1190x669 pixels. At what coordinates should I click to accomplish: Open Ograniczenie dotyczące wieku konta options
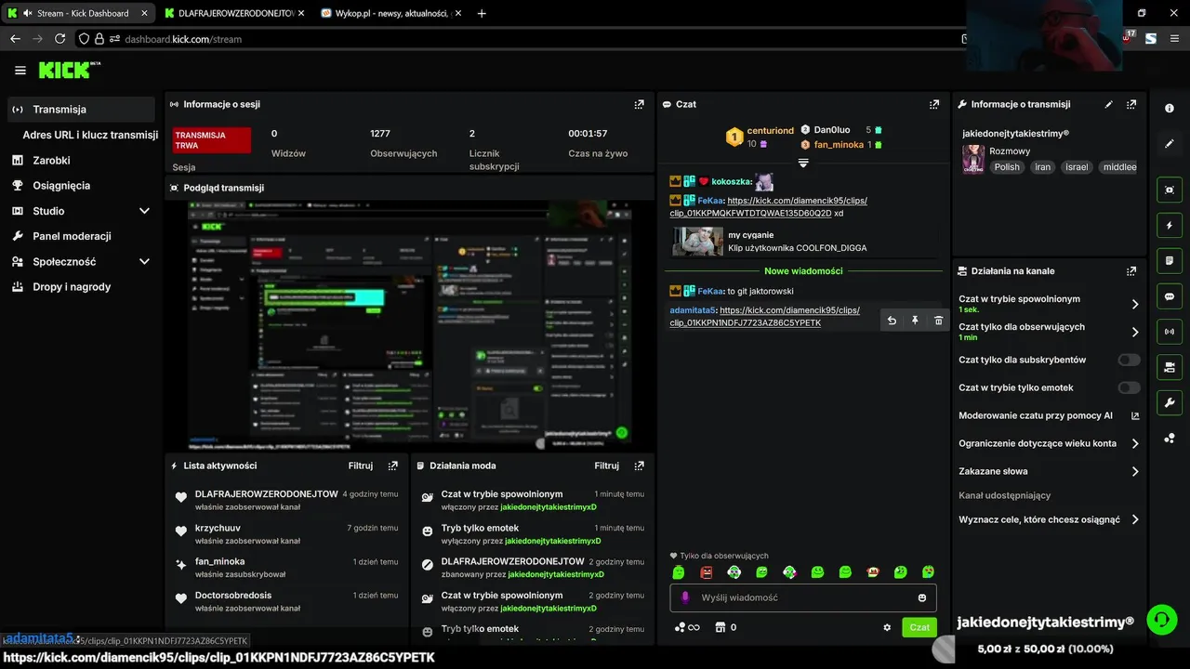[x=1049, y=443]
